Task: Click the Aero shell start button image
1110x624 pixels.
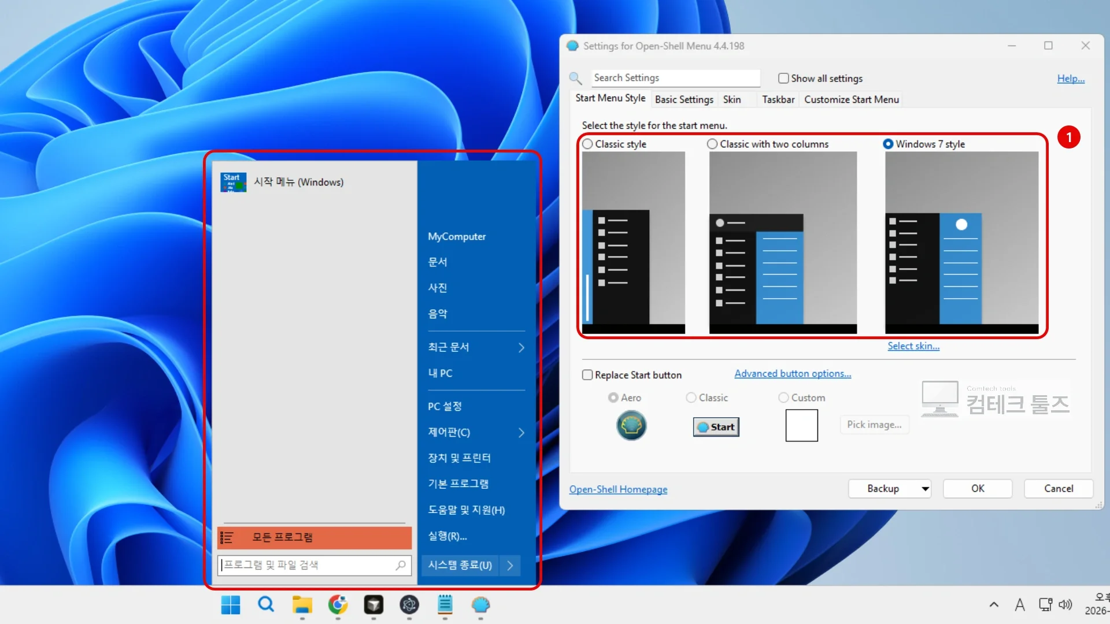Action: coord(631,426)
